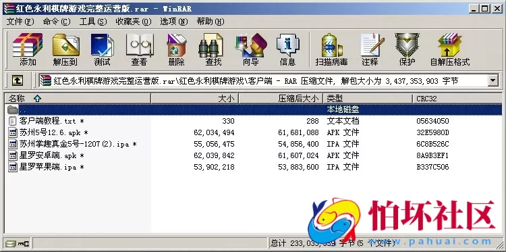Click CRC32 value B337C506
506x252 pixels.
432,167
